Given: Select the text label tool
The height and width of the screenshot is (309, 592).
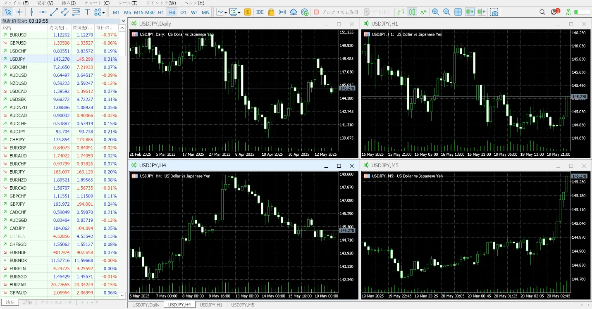Looking at the screenshot, I should coord(87,12).
